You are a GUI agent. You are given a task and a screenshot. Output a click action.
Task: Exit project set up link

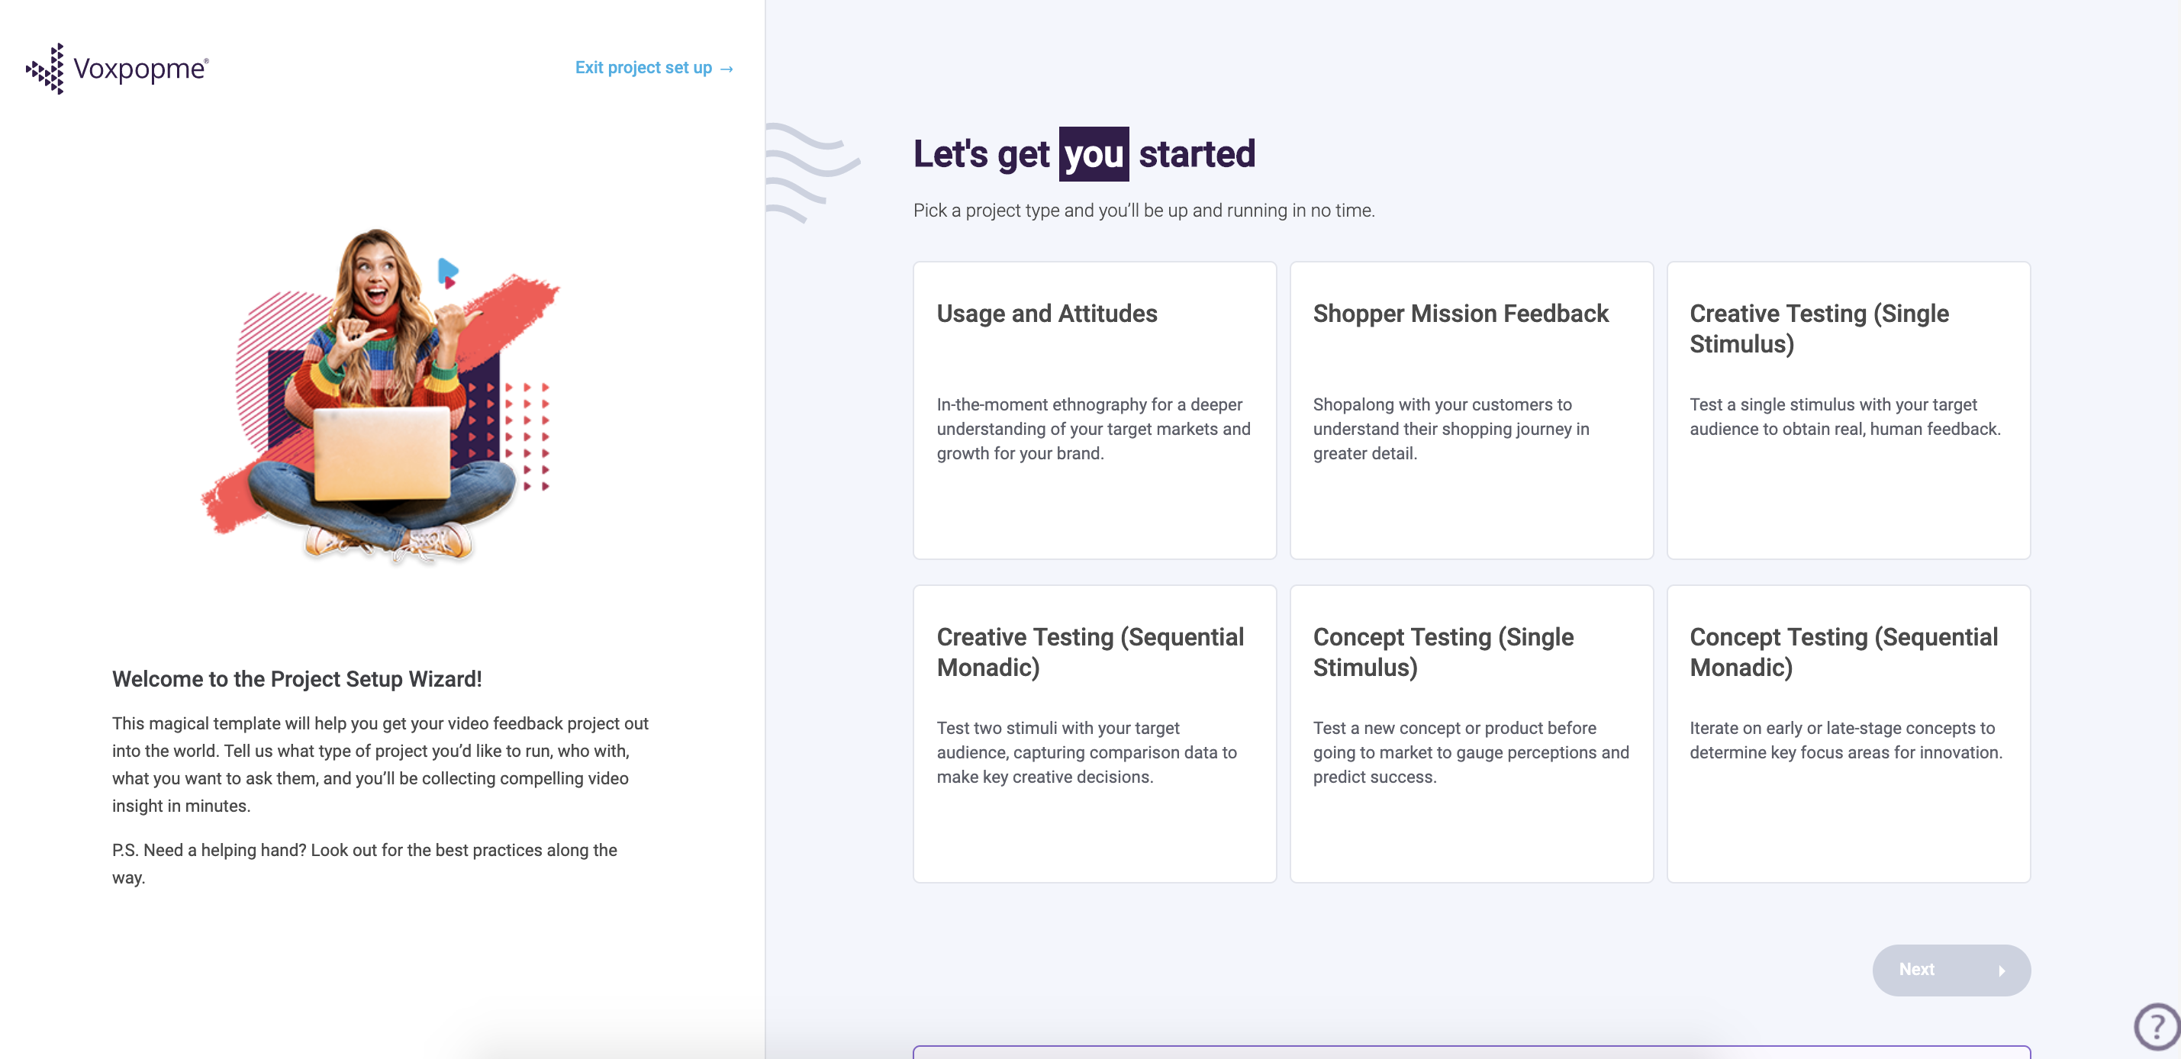pos(654,68)
